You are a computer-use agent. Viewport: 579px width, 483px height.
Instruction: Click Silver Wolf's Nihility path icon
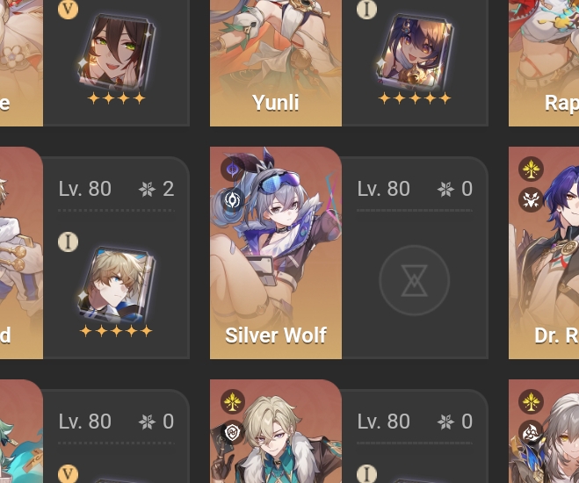coord(232,200)
